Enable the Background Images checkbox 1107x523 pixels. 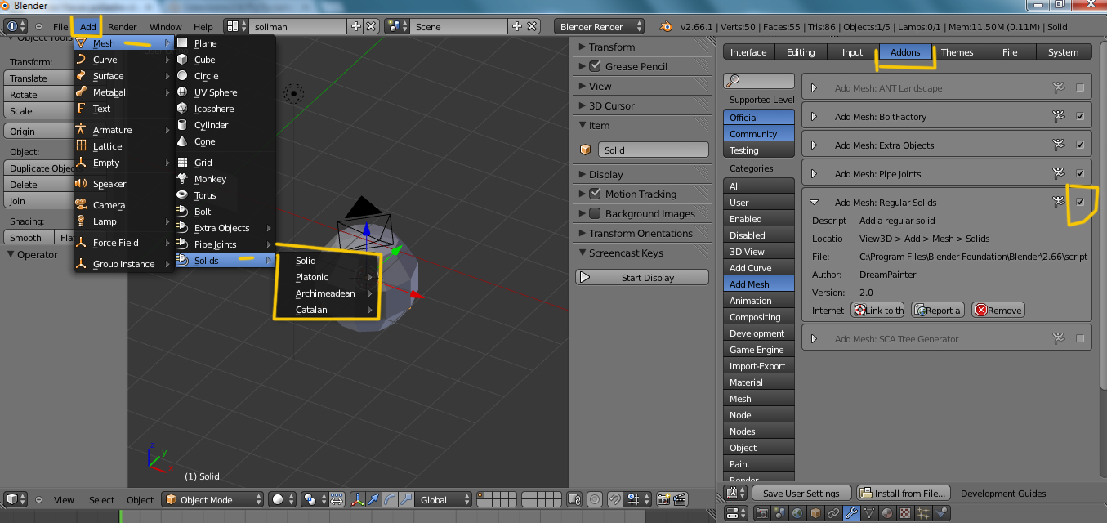point(595,214)
